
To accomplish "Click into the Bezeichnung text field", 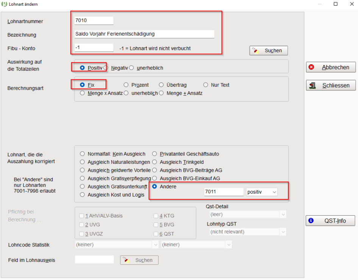I will click(144, 34).
